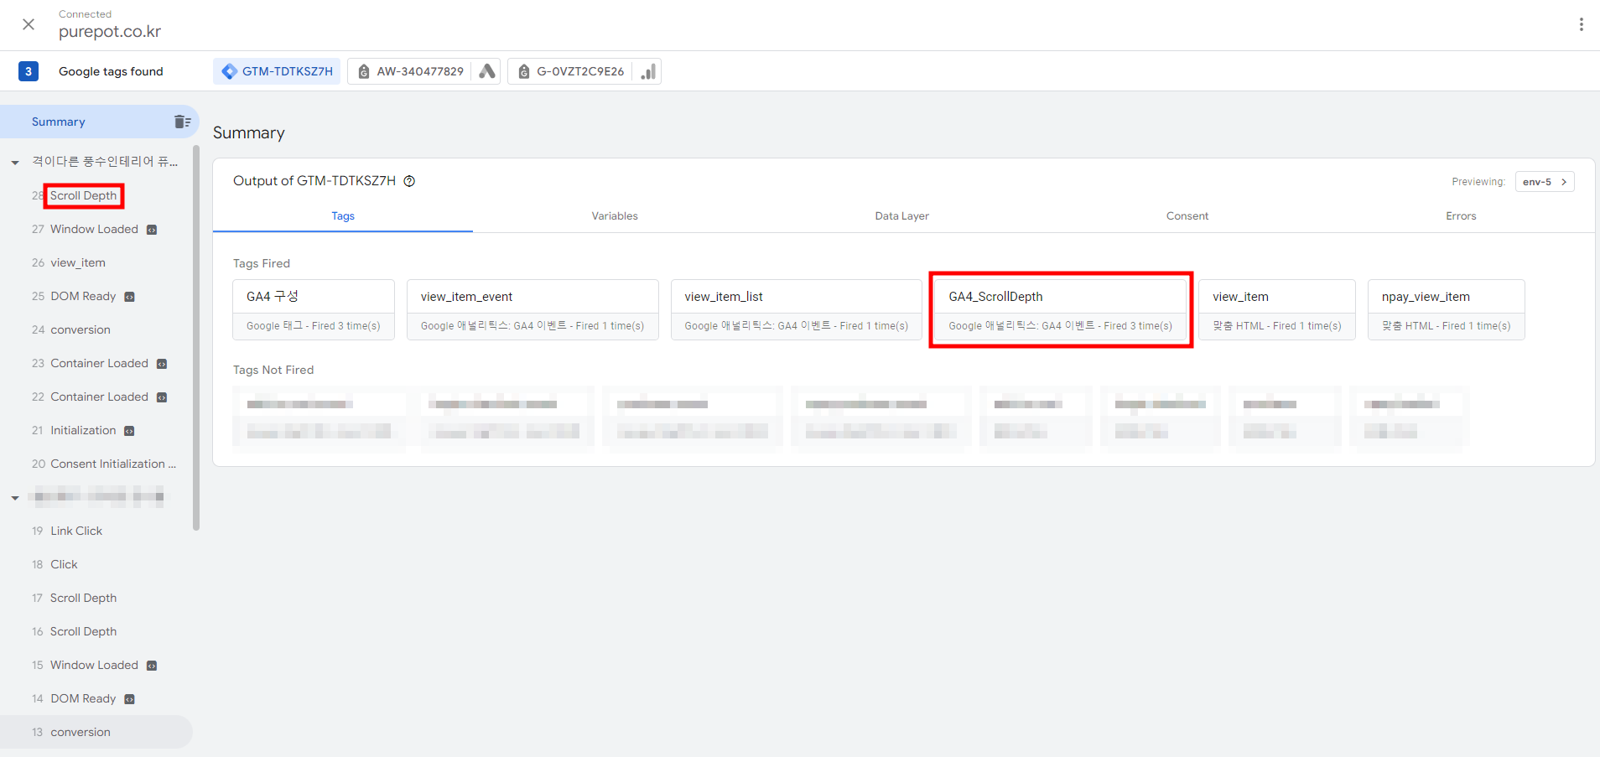Select event 19 Link Click

pyautogui.click(x=76, y=531)
